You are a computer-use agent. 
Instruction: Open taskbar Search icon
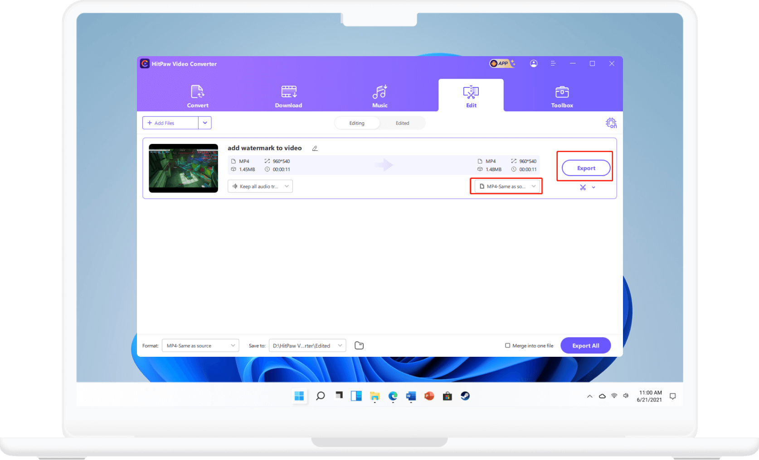320,396
